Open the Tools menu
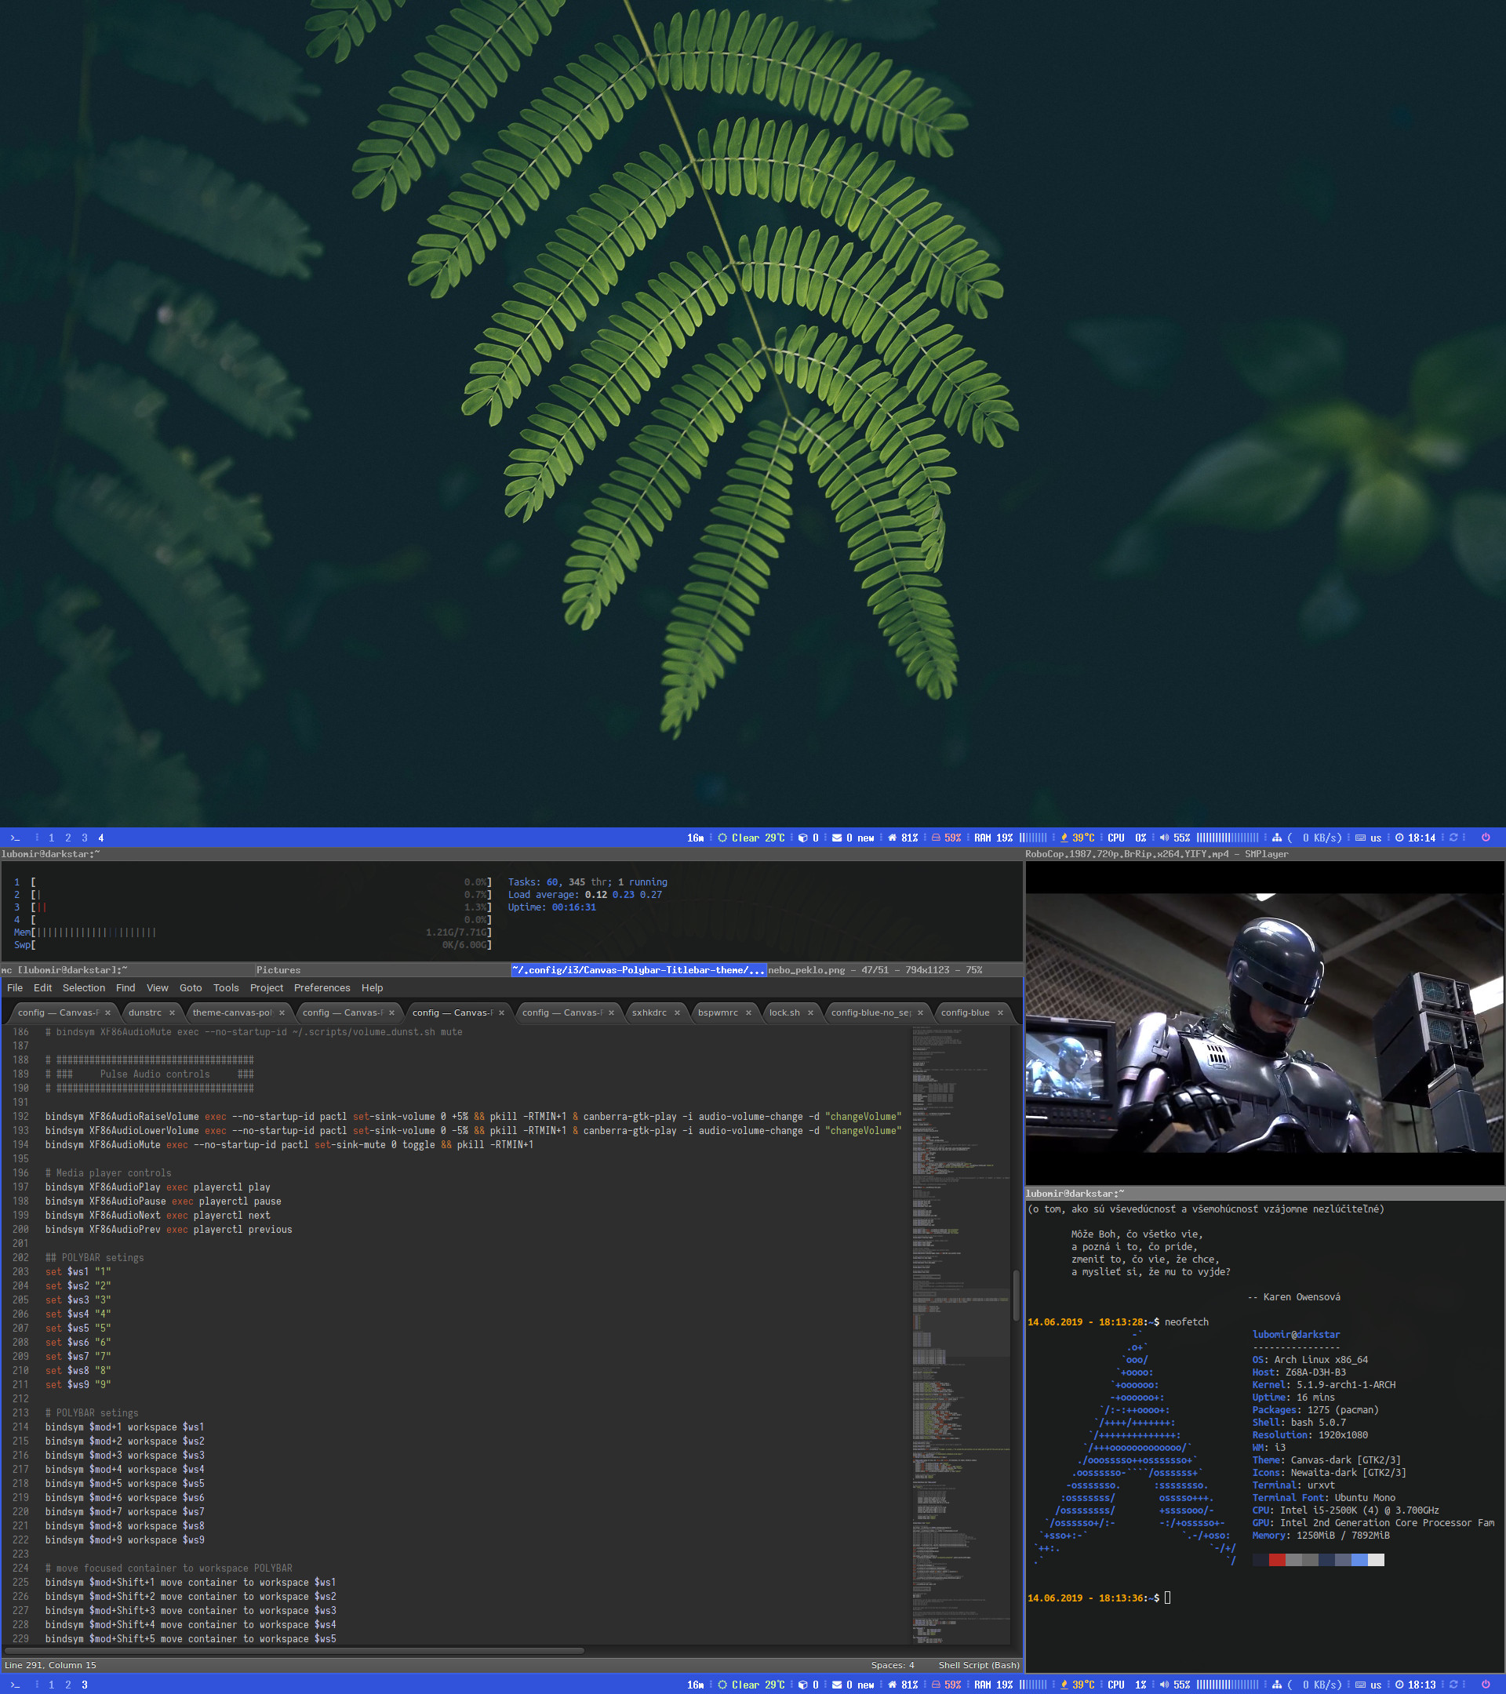Viewport: 1506px width, 1694px height. tap(225, 988)
